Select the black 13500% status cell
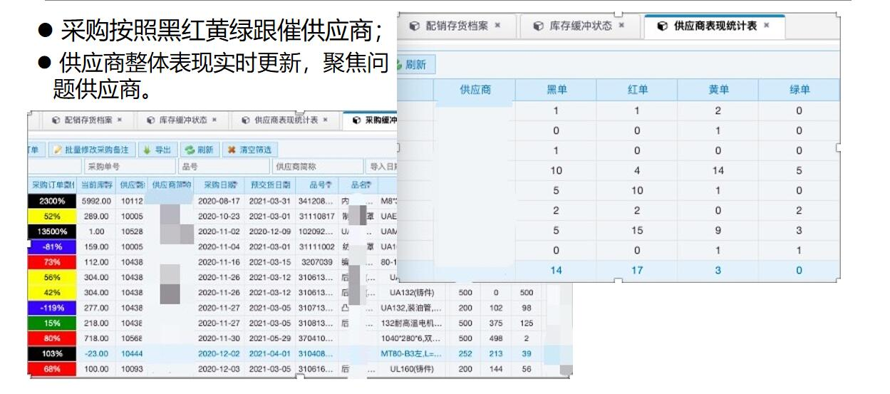This screenshot has width=890, height=394. point(52,232)
